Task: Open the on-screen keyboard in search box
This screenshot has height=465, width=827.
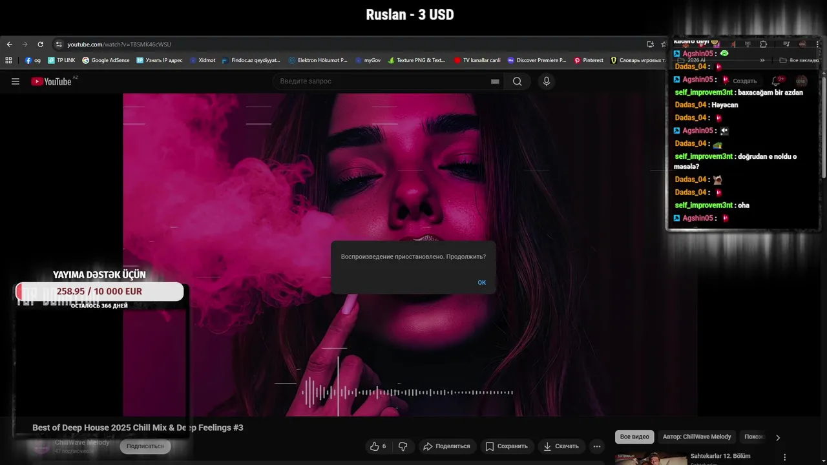Action: [x=495, y=81]
